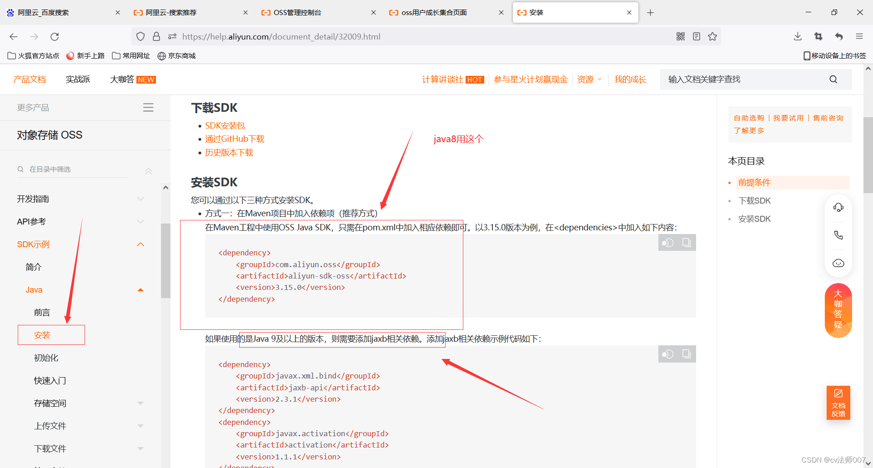This screenshot has width=873, height=468.
Task: Go back to the previous page
Action: point(14,36)
